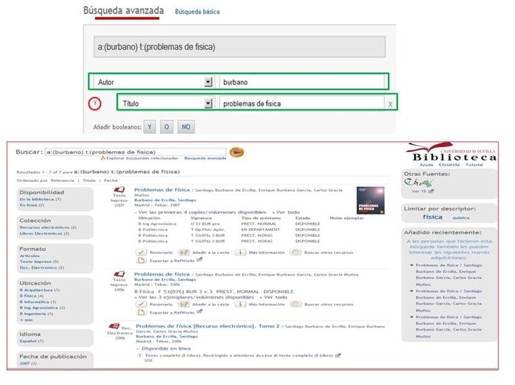
Task: Filter by the física descriptor link
Action: pos(432,217)
